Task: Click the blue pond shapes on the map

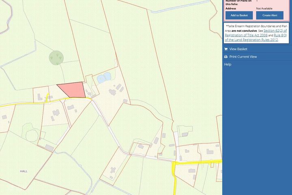Action: click(x=104, y=78)
